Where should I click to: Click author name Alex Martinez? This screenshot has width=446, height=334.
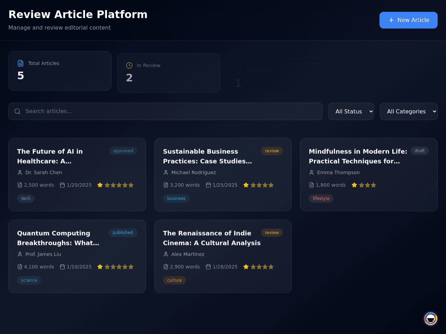point(188,254)
